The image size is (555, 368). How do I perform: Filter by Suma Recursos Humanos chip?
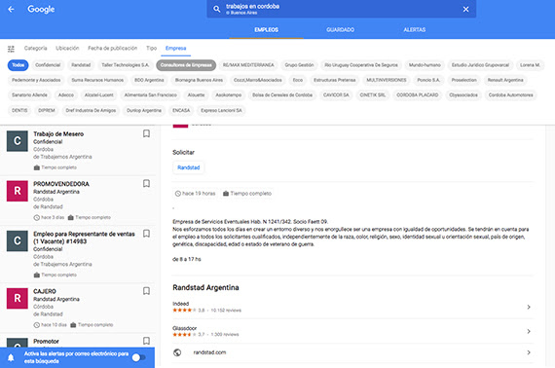click(x=97, y=81)
